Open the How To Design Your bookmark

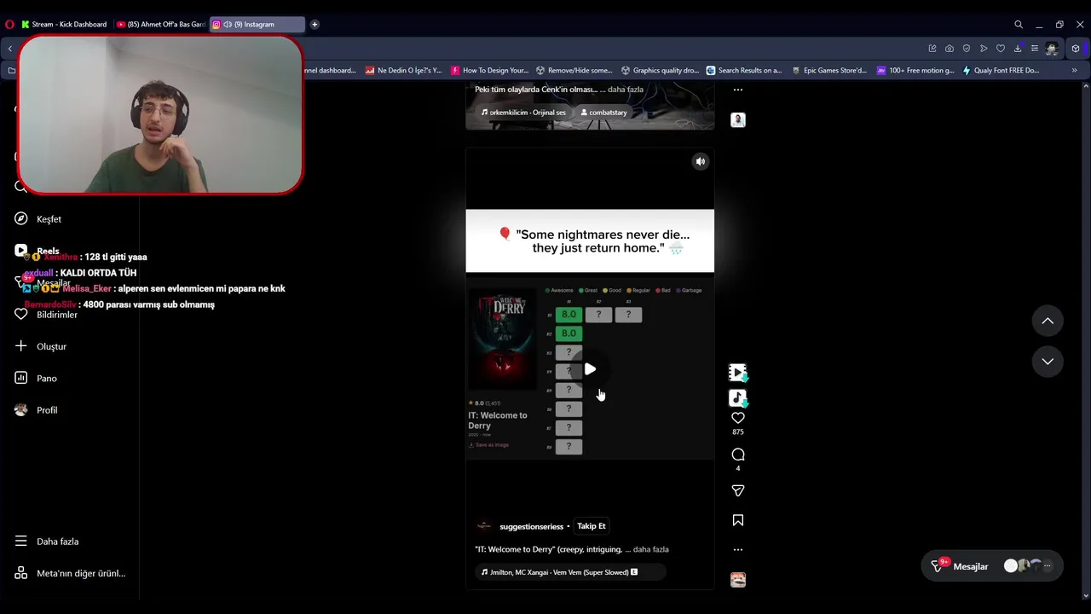(x=490, y=71)
